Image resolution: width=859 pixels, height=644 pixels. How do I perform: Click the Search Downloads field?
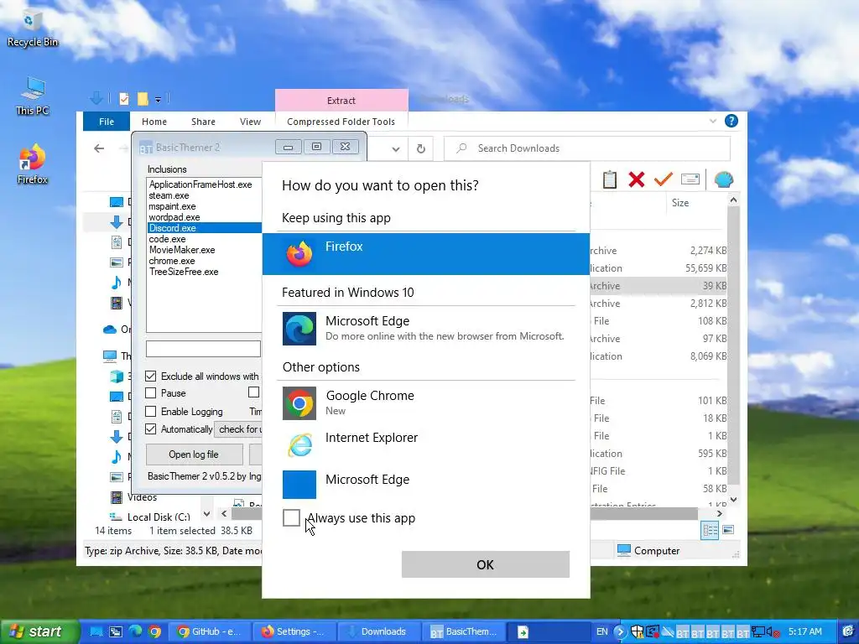click(586, 148)
